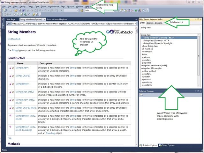Expand the web toolbar overflow options
Image resolution: width=204 pixels, height=153 pixels.
(40, 15)
